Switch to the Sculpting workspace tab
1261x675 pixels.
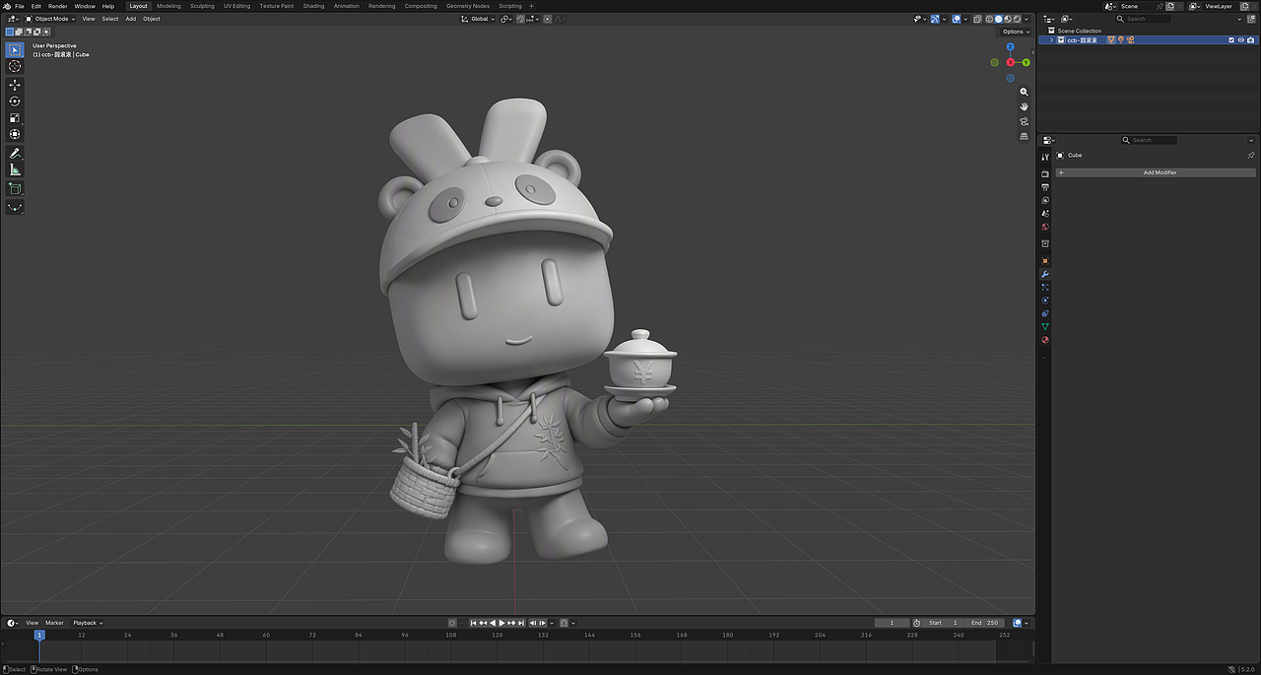[x=202, y=6]
